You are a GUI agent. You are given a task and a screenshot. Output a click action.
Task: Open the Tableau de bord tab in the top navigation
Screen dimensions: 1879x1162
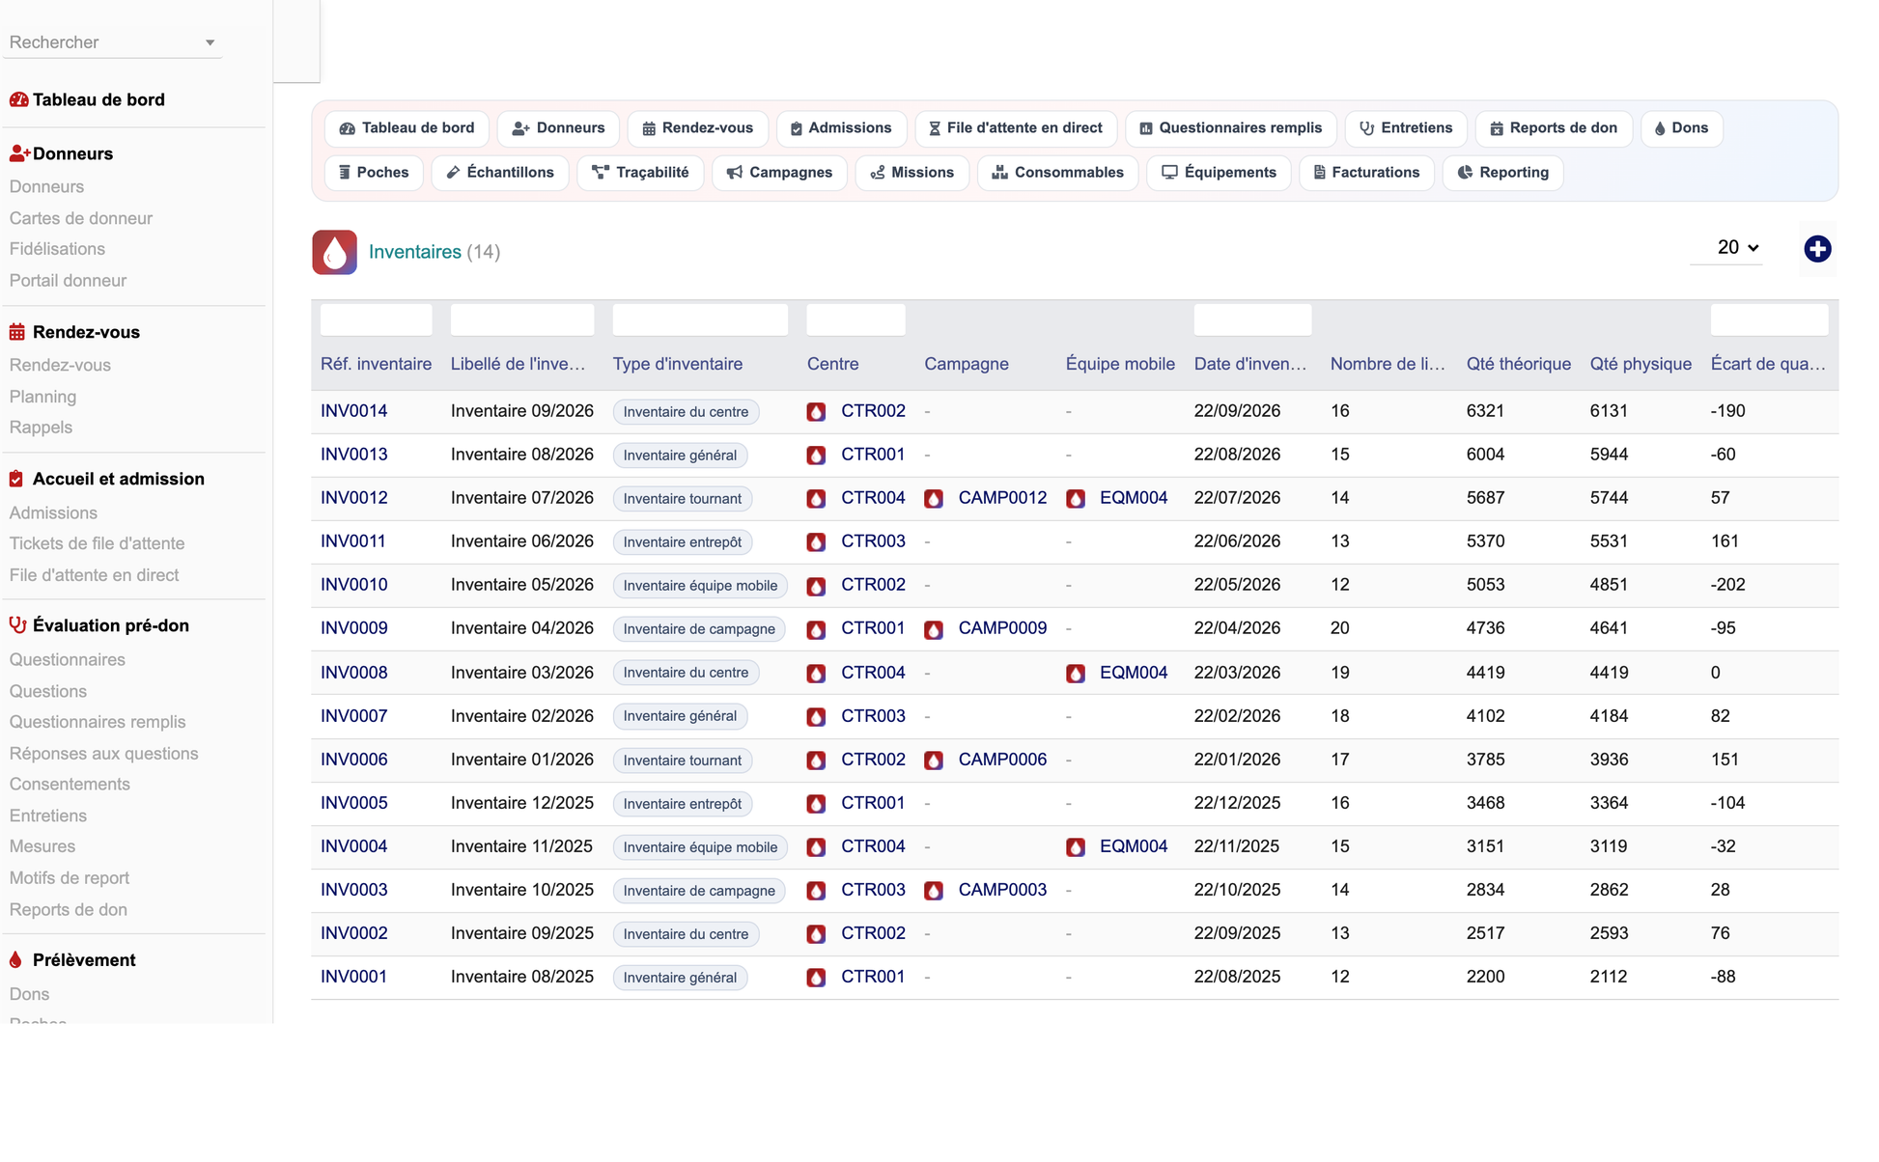[407, 128]
